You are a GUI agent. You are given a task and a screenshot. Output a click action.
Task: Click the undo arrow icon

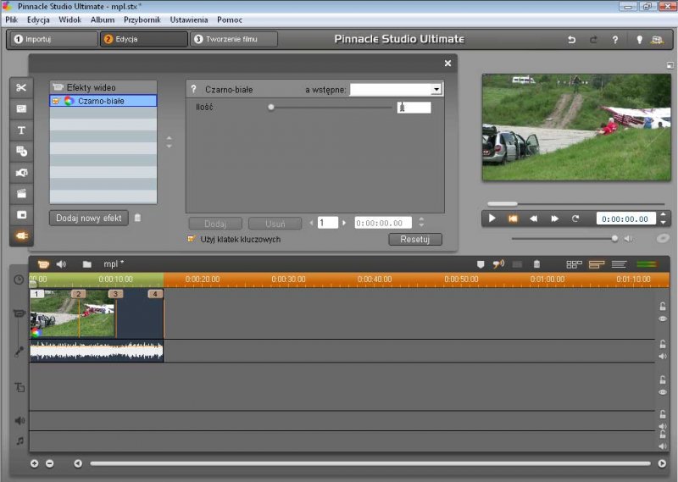[x=571, y=39]
